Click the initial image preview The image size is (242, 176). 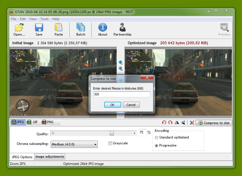point(63,83)
